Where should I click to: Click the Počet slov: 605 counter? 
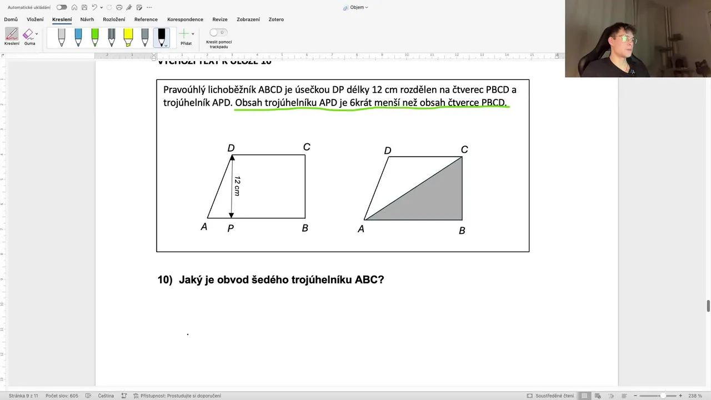[62, 396]
